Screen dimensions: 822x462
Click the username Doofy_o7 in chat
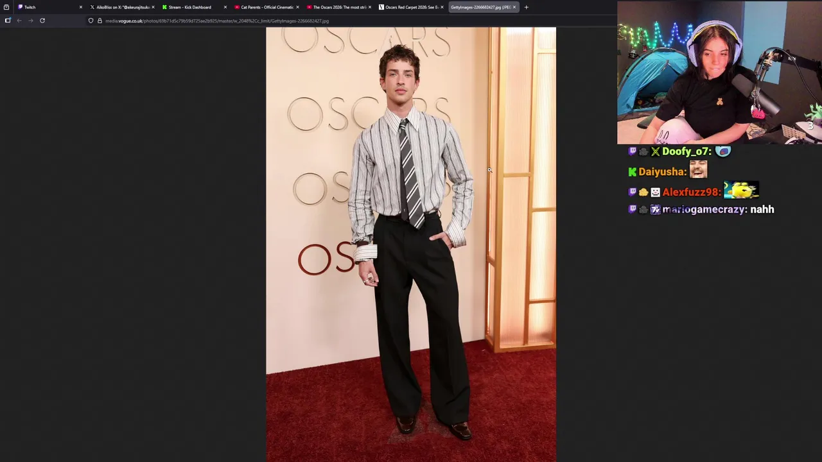685,151
